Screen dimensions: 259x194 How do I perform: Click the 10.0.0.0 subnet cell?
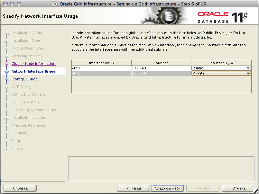pos(161,73)
